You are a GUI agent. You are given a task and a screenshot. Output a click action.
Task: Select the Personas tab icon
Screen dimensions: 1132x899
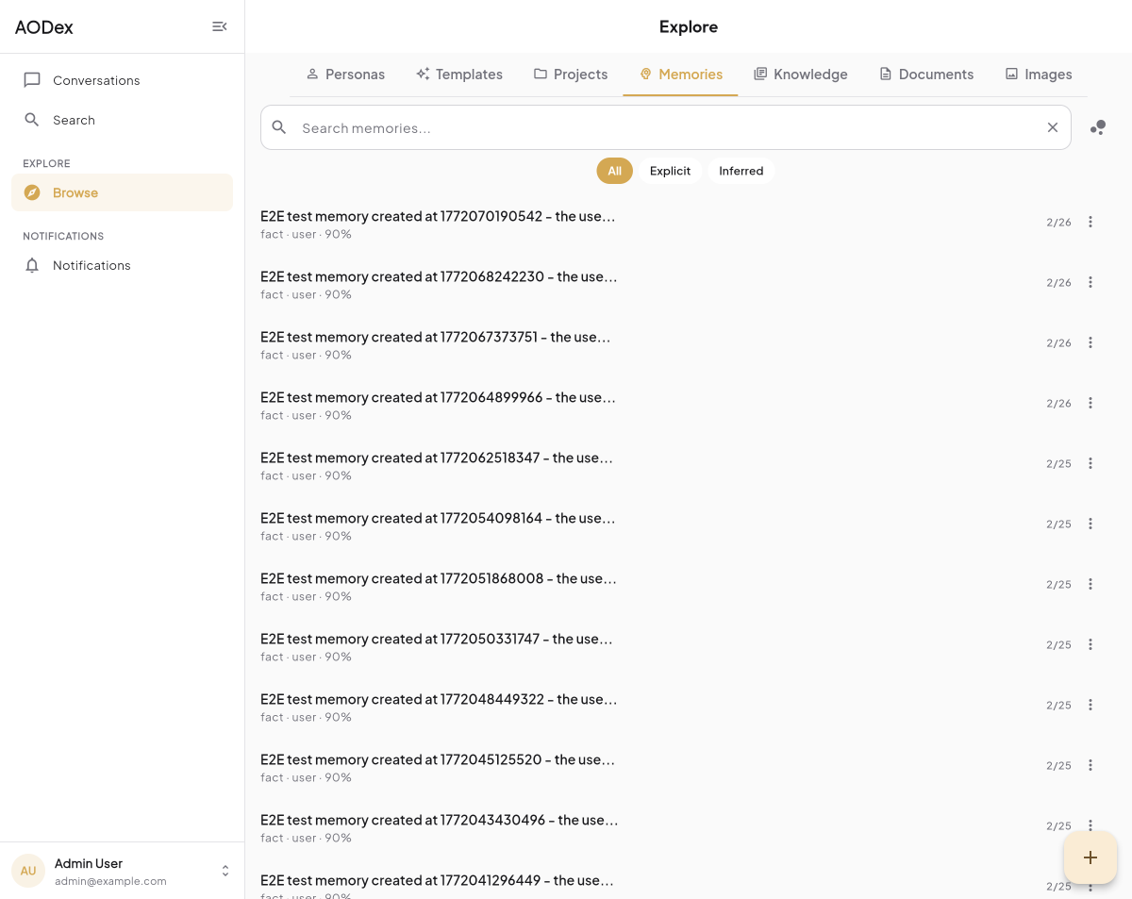pos(312,74)
